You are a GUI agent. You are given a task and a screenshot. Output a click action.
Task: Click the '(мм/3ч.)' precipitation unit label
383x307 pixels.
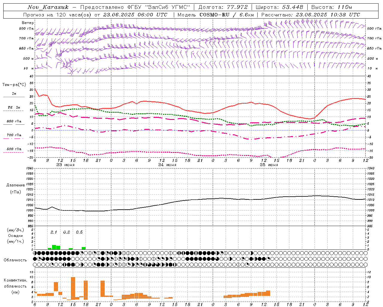click(x=16, y=230)
